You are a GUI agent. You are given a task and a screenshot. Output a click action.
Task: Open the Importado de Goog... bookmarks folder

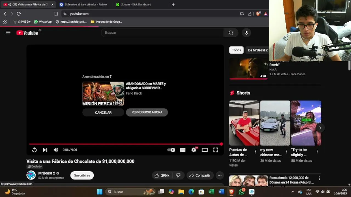tap(106, 22)
